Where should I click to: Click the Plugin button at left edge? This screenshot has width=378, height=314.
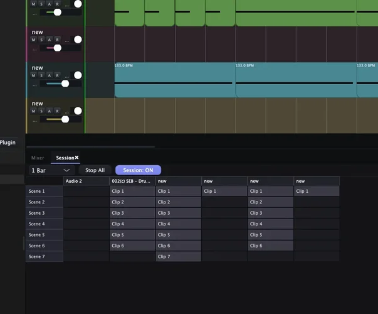pos(8,143)
